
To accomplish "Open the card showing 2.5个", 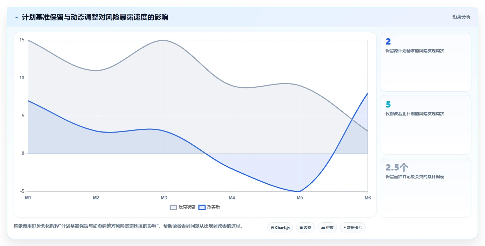I will tap(426, 188).
